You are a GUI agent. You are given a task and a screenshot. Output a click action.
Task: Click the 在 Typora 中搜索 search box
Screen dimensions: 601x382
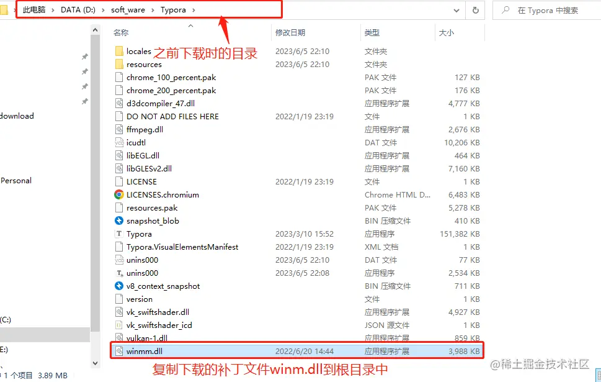[x=548, y=11]
